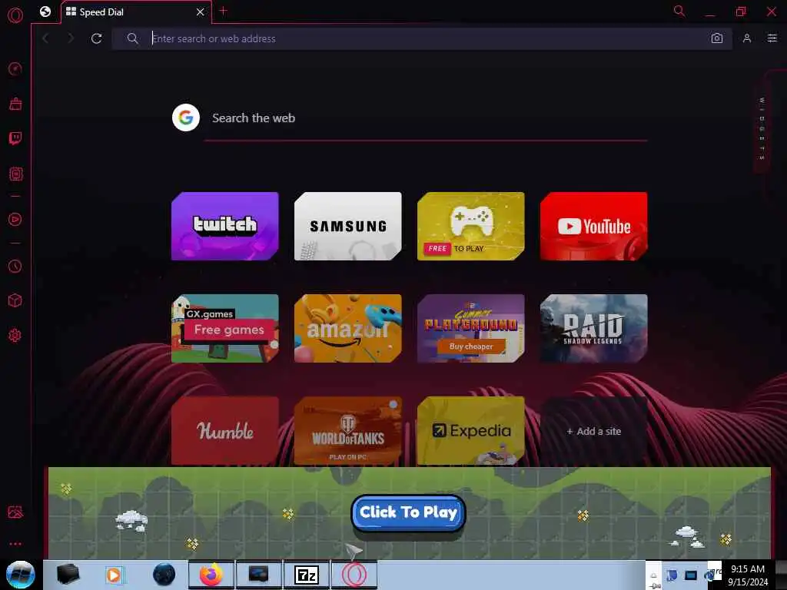This screenshot has width=787, height=590.
Task: Open the Player sidebar icon
Action: click(x=15, y=219)
